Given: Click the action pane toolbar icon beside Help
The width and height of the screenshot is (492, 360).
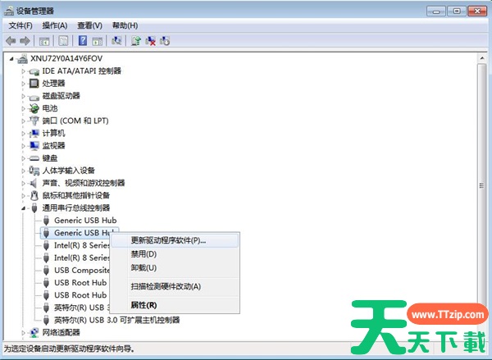Looking at the screenshot, I should point(98,41).
